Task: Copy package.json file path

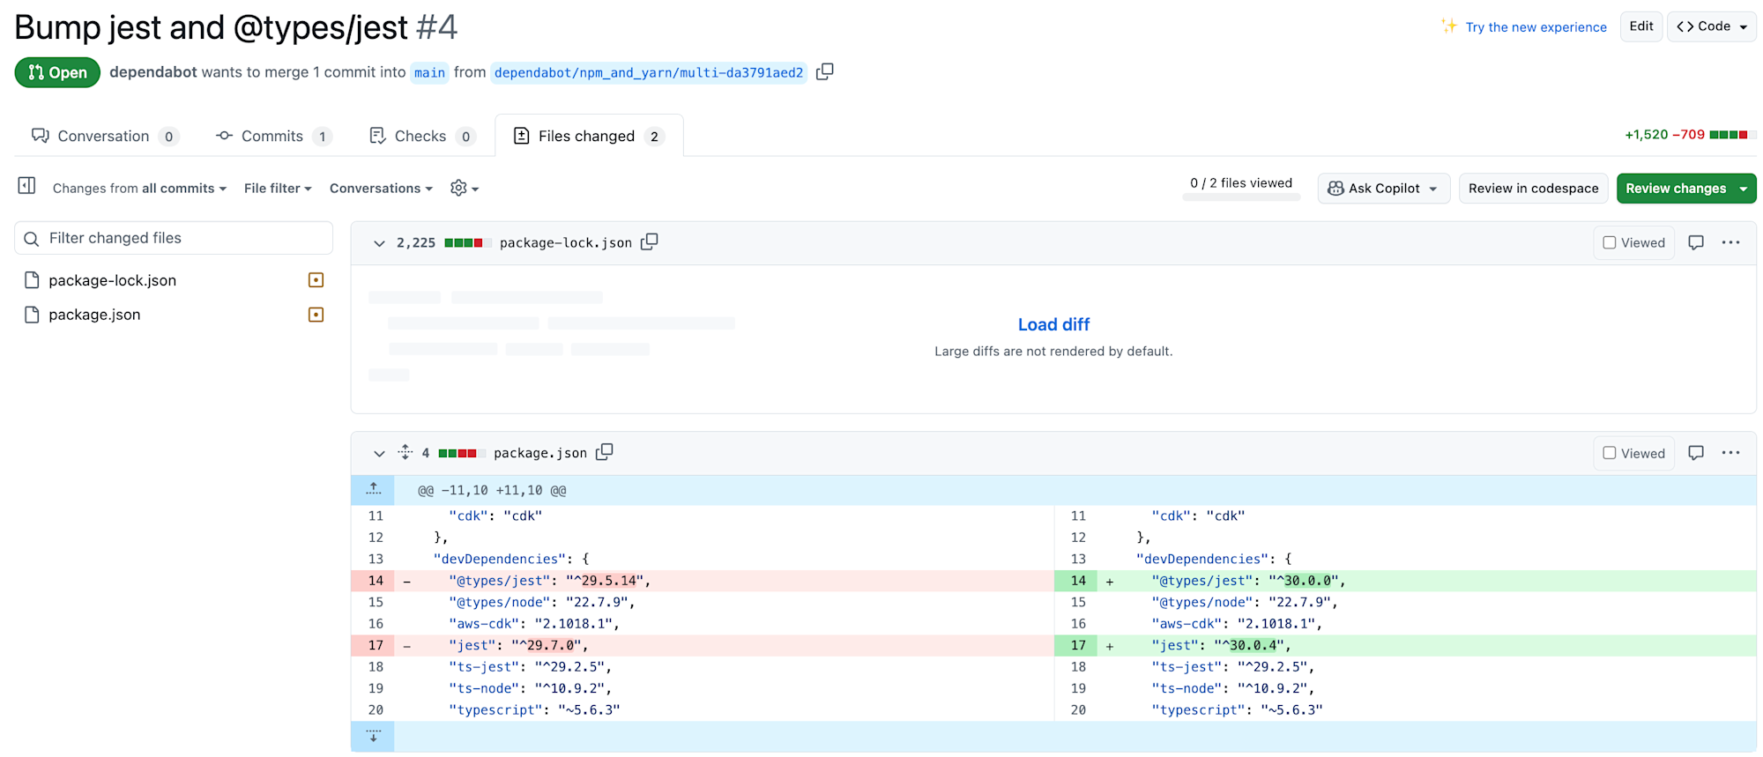Action: point(605,452)
